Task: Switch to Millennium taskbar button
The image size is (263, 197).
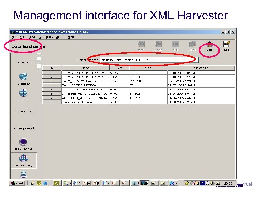Action: pyautogui.click(x=145, y=183)
